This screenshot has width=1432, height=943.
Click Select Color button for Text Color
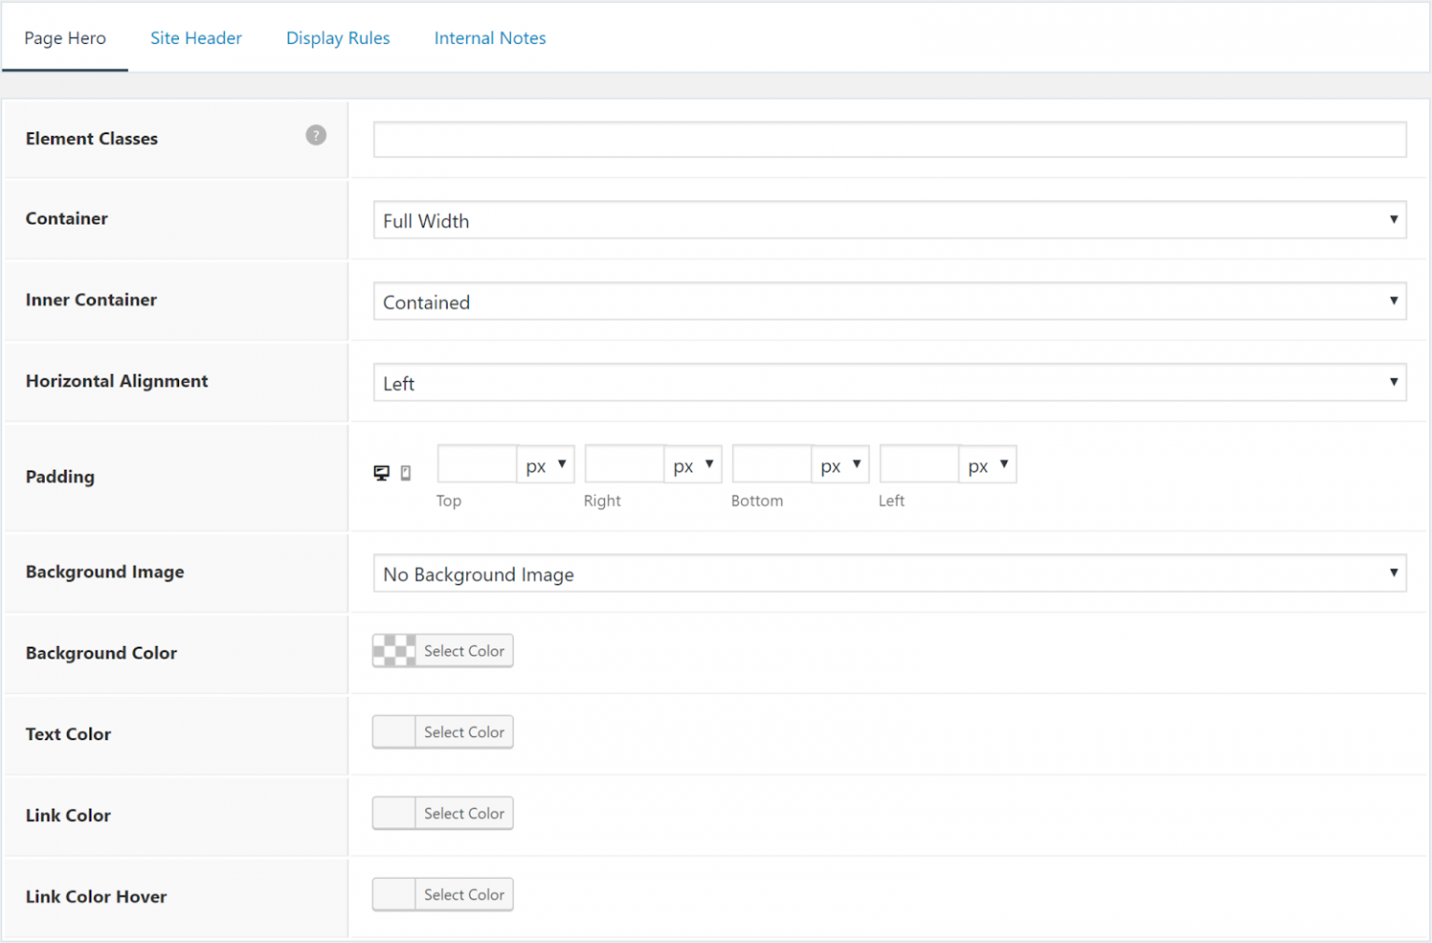point(463,732)
